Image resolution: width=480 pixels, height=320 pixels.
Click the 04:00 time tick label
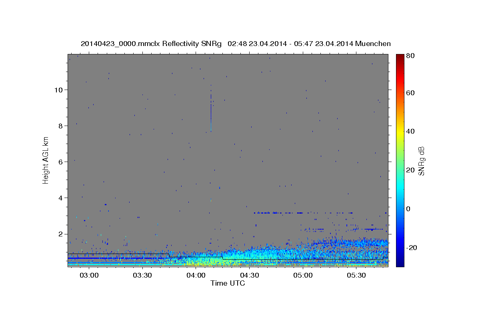pos(196,275)
